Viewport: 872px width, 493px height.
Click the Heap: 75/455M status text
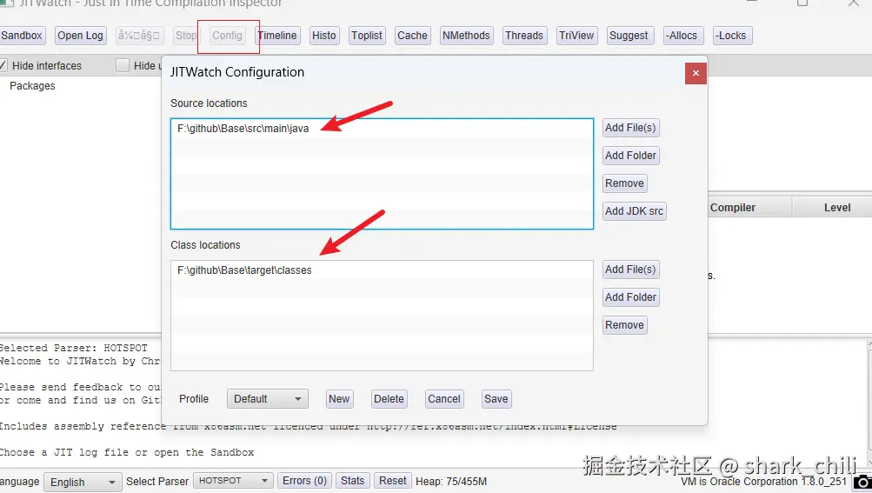click(451, 482)
